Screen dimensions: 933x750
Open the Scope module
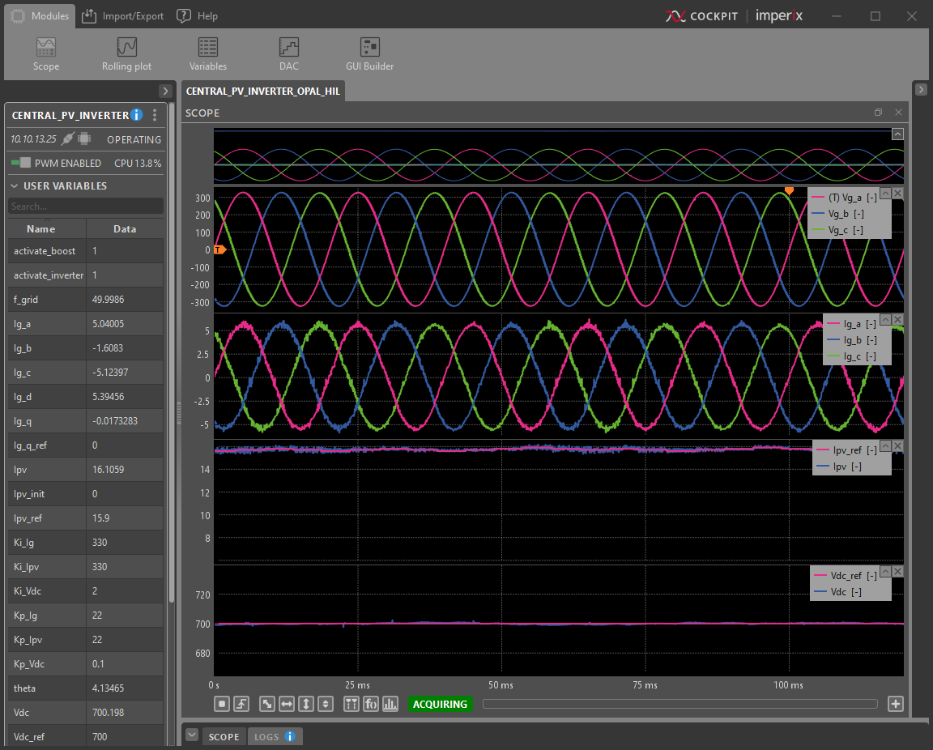[x=46, y=53]
